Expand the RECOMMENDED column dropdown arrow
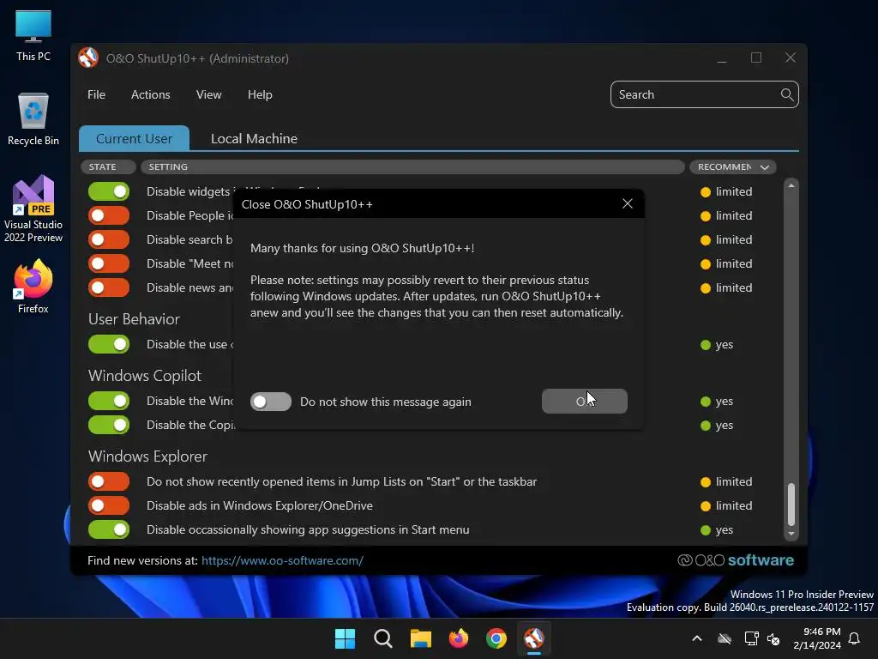Viewport: 878px width, 659px height. tap(764, 167)
